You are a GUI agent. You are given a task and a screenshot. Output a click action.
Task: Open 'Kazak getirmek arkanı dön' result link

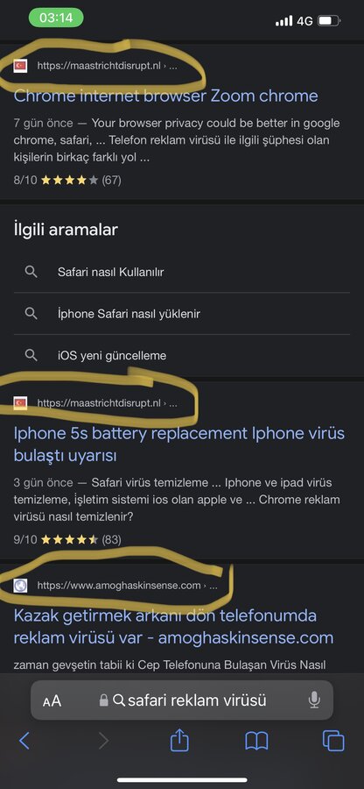(173, 627)
